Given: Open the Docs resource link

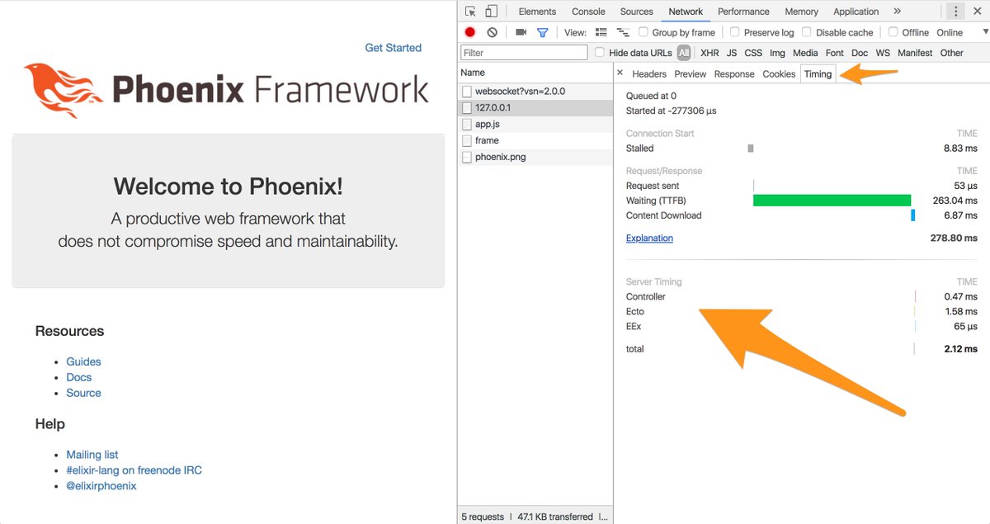Looking at the screenshot, I should click(79, 377).
